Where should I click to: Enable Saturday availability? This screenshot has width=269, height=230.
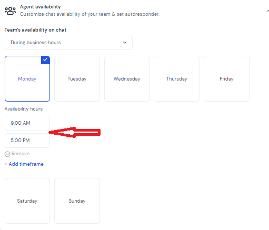coord(27,201)
